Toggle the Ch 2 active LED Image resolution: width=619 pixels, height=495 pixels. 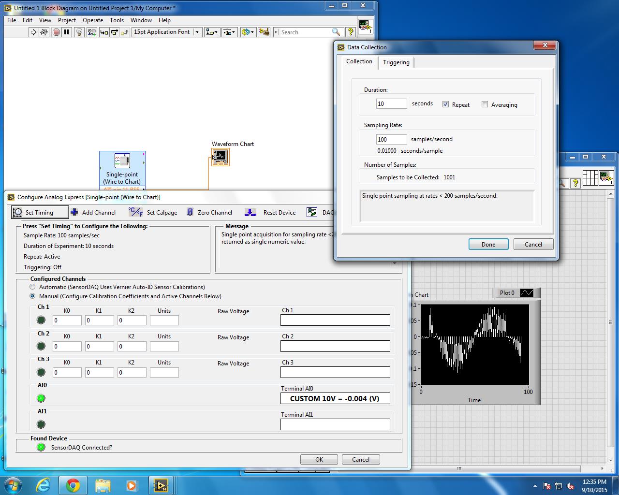pos(41,346)
